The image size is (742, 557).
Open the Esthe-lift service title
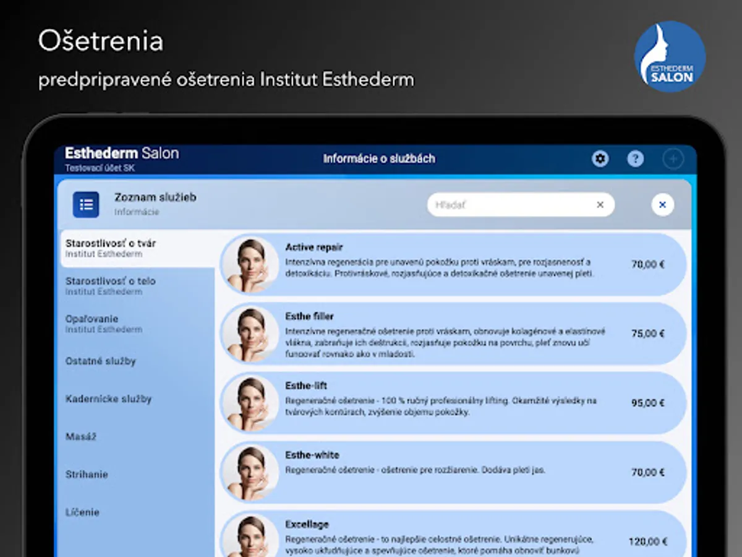[x=306, y=386]
